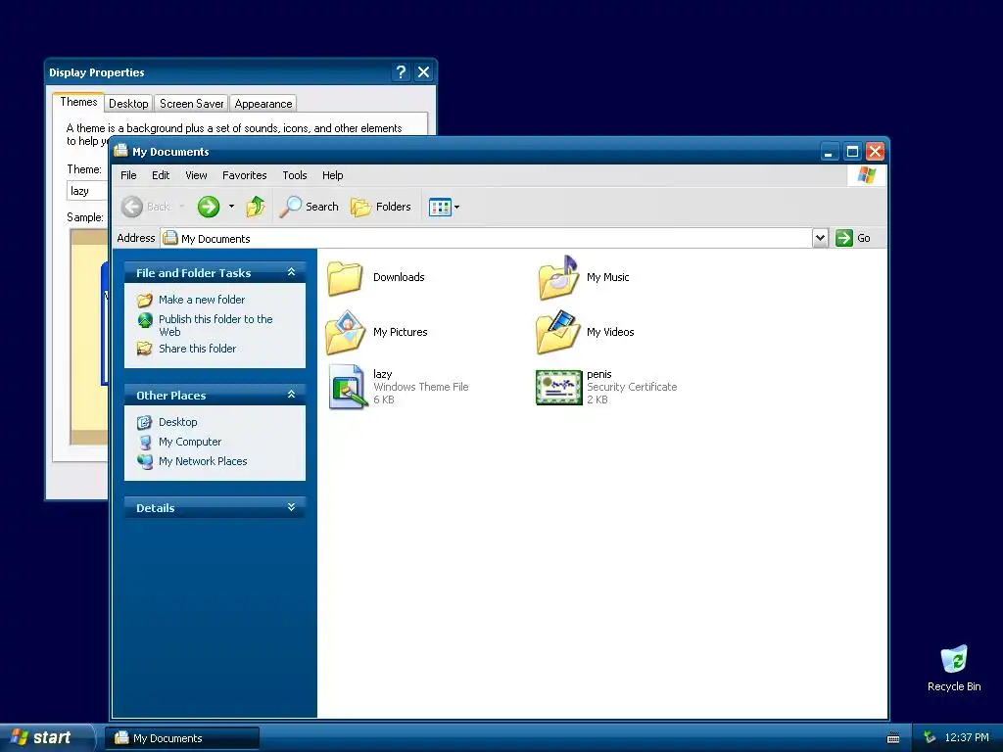Click the keyboard icon in system tray
This screenshot has height=752, width=1003.
[x=893, y=738]
